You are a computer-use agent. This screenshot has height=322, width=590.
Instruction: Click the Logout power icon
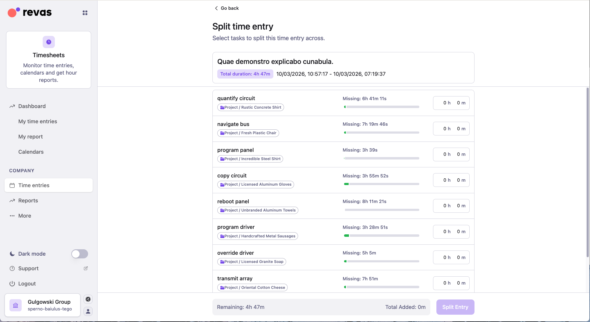coord(12,283)
